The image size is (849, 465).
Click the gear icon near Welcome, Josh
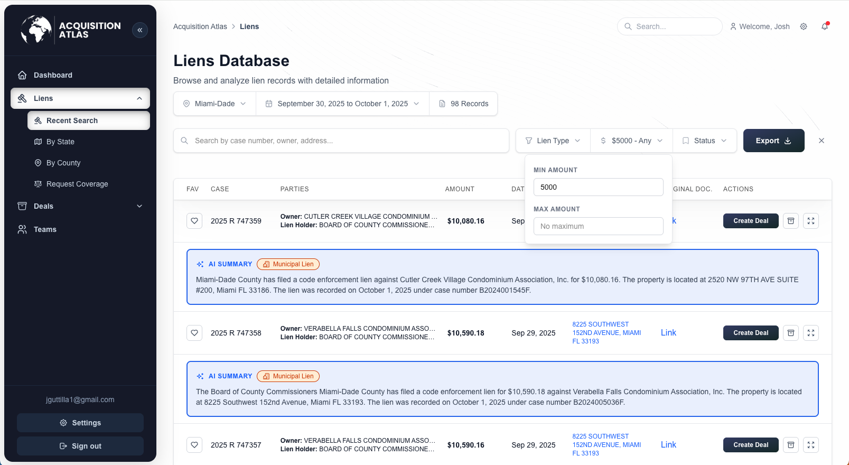coord(804,26)
